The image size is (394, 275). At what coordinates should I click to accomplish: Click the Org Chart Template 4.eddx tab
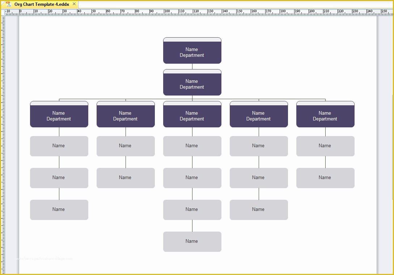pyautogui.click(x=42, y=4)
